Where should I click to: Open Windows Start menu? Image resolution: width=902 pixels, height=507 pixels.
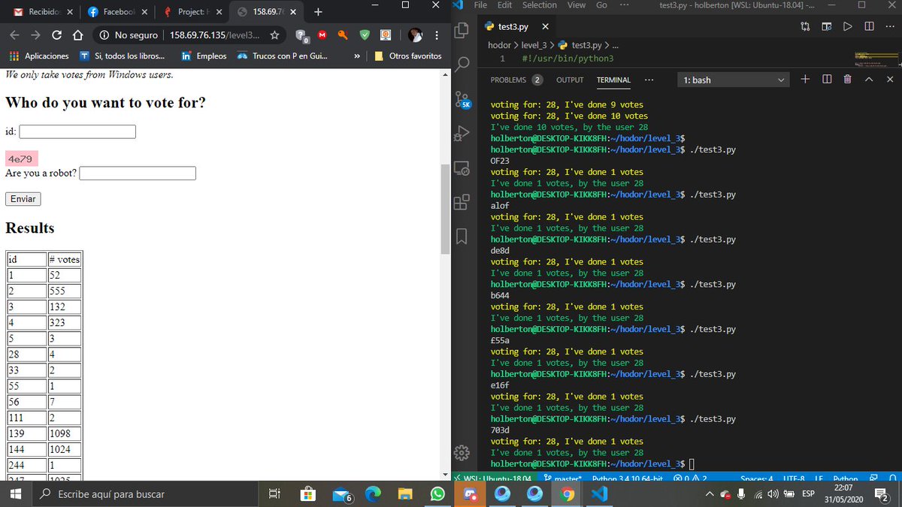pyautogui.click(x=17, y=493)
